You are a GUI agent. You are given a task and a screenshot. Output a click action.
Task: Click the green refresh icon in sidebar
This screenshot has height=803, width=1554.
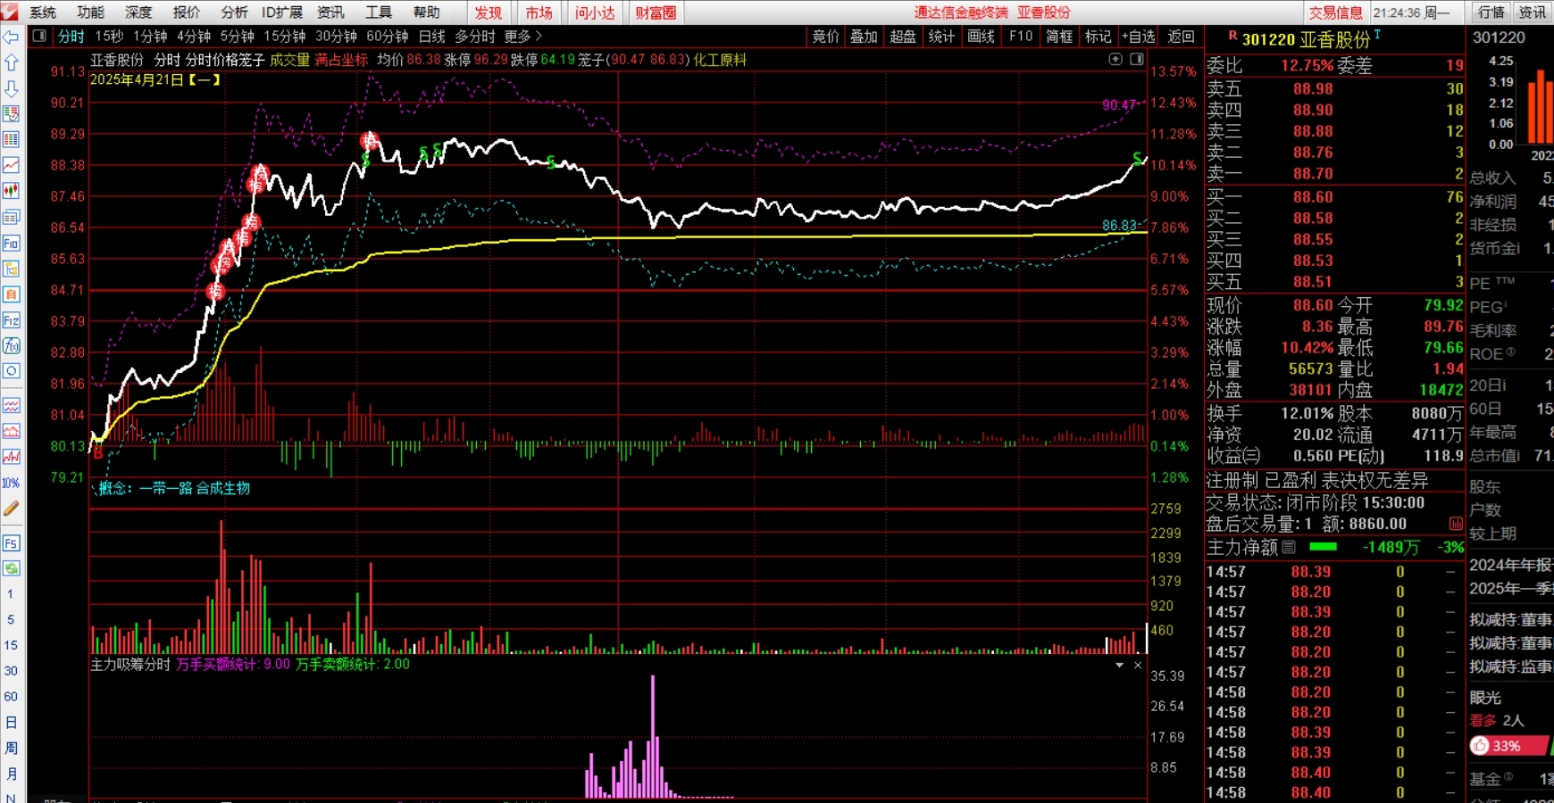[11, 568]
